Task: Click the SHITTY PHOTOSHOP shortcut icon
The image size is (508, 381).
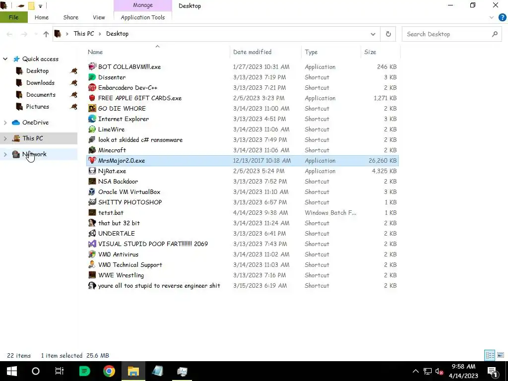Action: pyautogui.click(x=92, y=202)
